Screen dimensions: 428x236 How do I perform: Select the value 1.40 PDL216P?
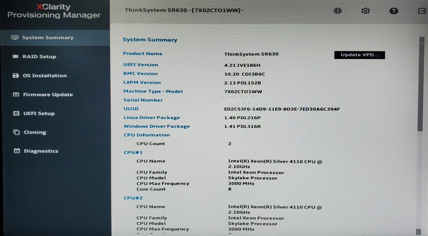coord(242,118)
